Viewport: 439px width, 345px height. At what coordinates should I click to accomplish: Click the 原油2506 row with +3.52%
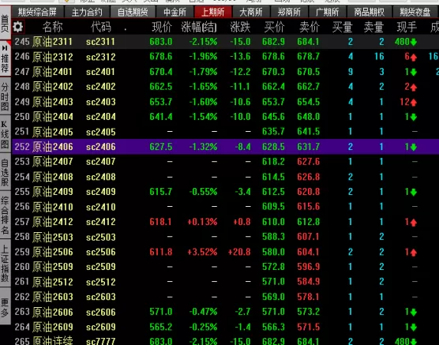coord(225,252)
